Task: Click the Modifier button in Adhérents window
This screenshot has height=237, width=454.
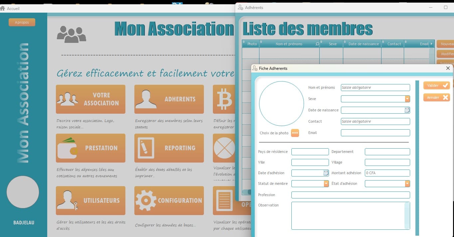Action: tap(445, 54)
